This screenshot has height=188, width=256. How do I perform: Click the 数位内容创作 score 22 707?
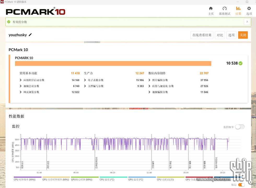point(204,73)
